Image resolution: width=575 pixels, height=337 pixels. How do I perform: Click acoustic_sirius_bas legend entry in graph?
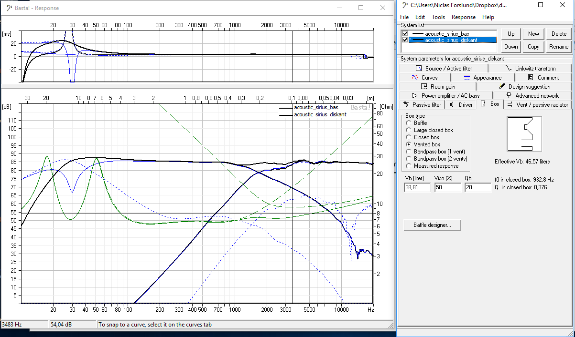315,108
